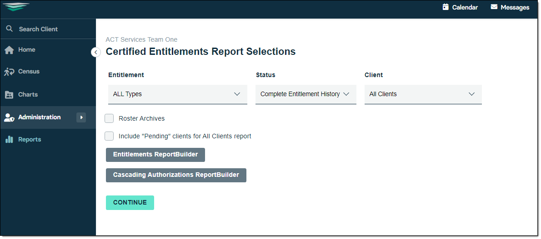
Task: Click the Certified Entitlements Report Selections heading
Action: [x=200, y=52]
